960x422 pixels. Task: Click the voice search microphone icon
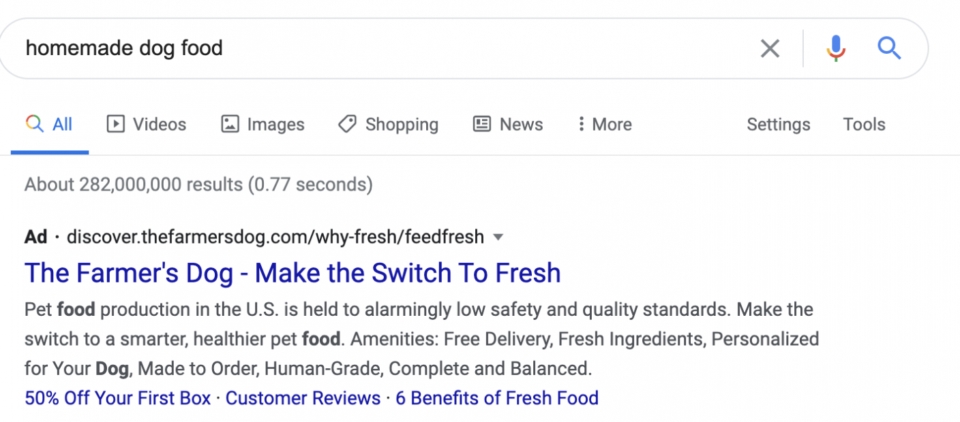click(835, 48)
